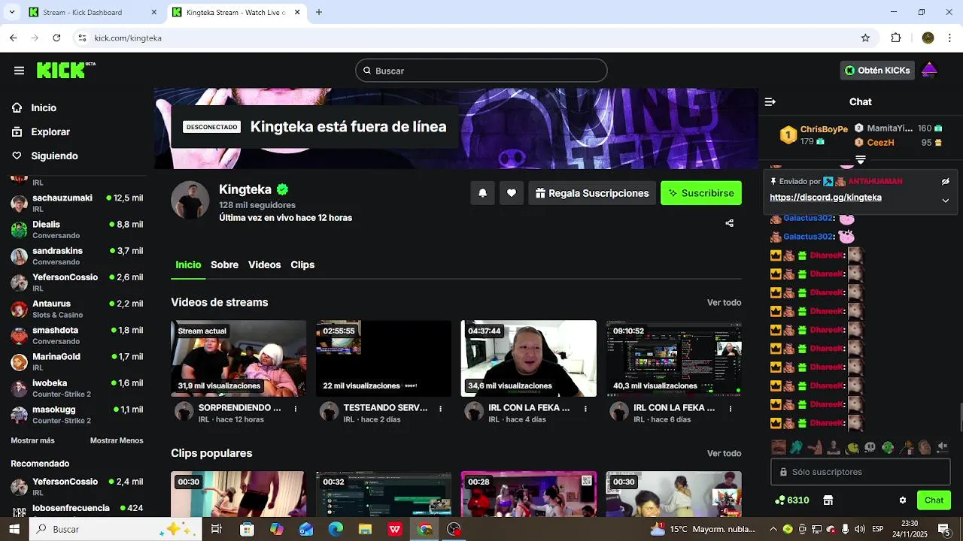
Task: Click Kingteka profile avatar
Action: click(190, 200)
